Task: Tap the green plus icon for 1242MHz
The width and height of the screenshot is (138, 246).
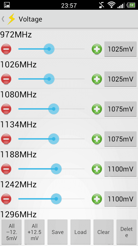Action: [x=97, y=199]
